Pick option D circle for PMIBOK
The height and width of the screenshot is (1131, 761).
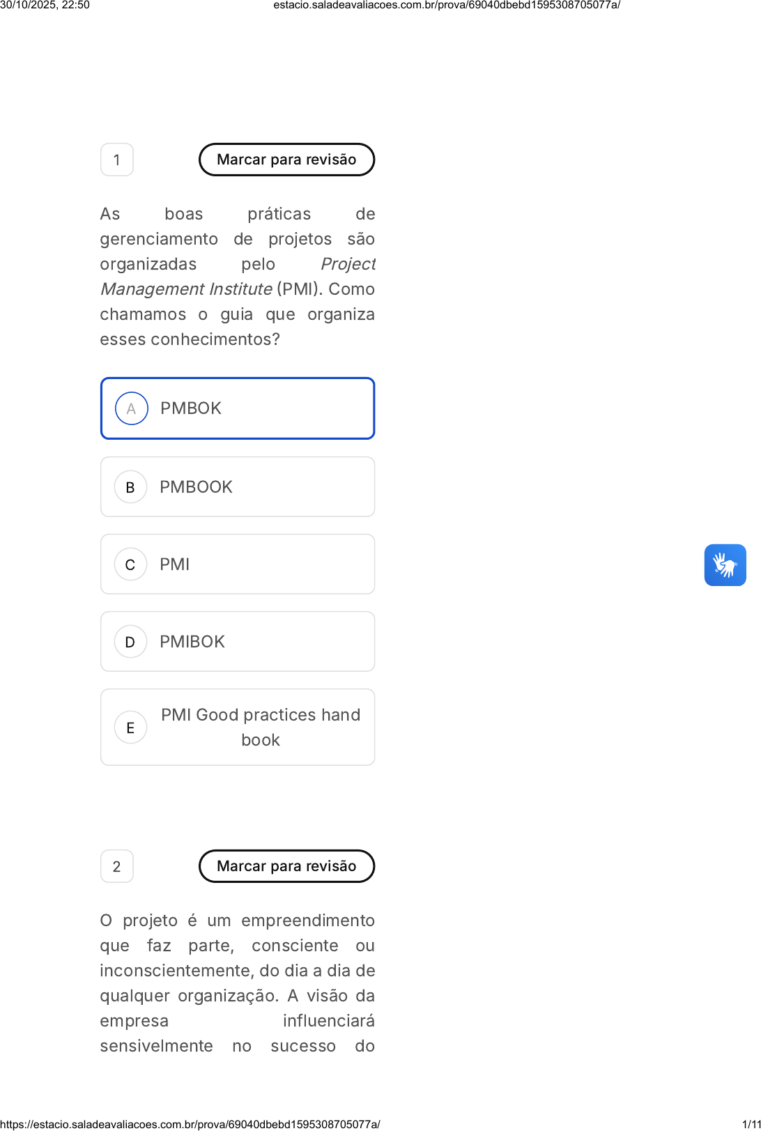click(x=130, y=642)
